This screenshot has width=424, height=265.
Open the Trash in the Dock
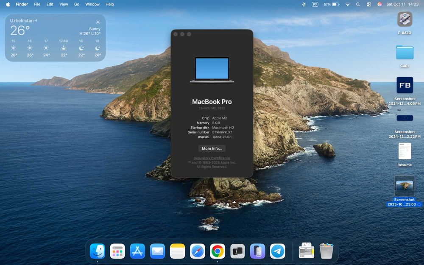point(326,251)
